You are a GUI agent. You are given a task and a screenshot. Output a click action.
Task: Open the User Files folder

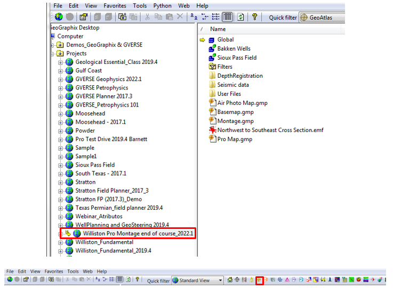click(x=229, y=94)
